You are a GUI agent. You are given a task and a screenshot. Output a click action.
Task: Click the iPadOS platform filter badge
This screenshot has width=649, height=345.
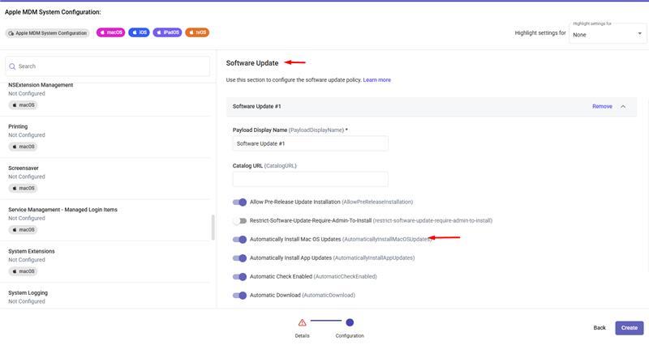[168, 32]
